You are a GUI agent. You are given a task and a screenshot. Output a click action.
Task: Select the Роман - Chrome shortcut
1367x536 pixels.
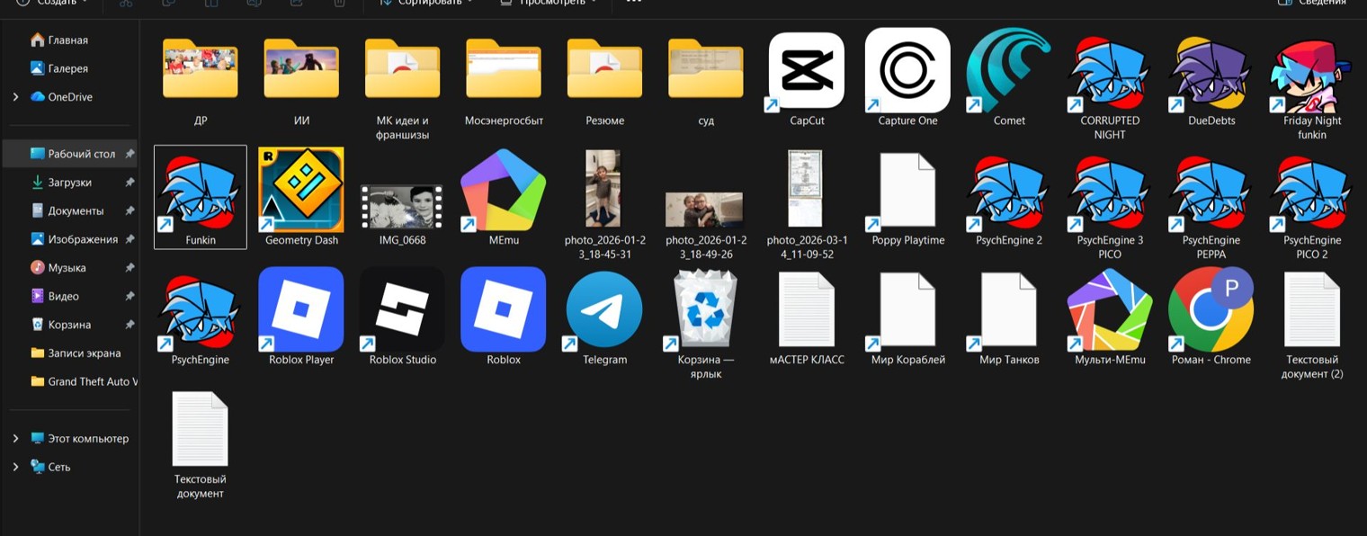[1211, 317]
